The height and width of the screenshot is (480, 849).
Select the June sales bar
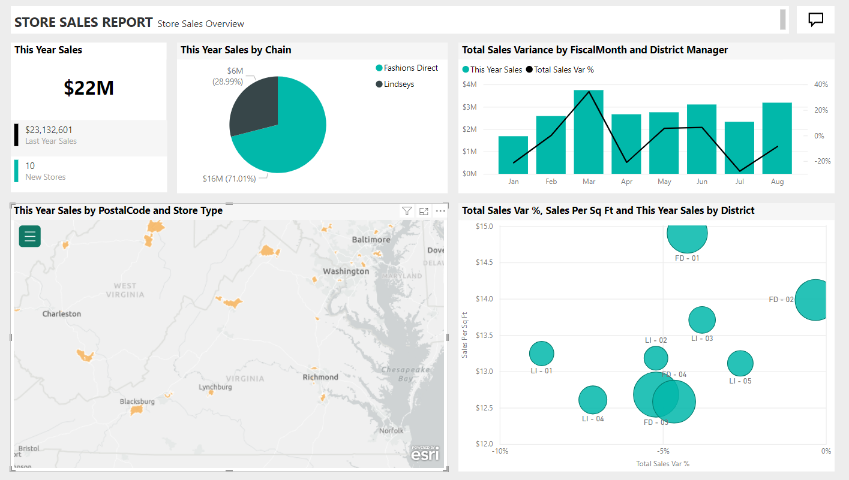tap(702, 139)
